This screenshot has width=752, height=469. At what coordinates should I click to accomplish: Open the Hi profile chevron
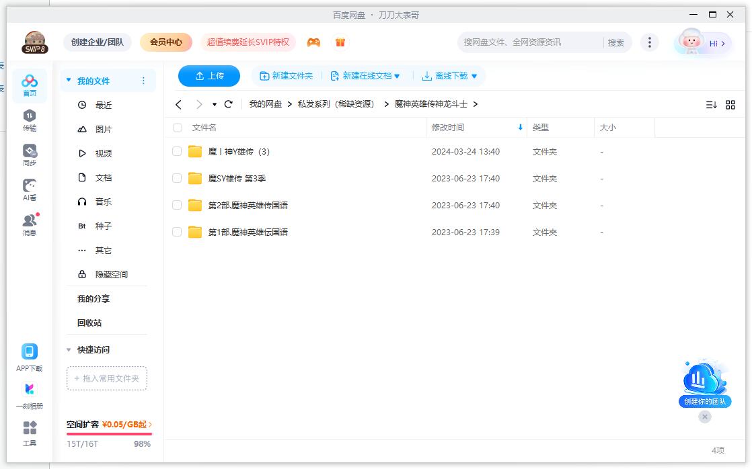[x=723, y=44]
